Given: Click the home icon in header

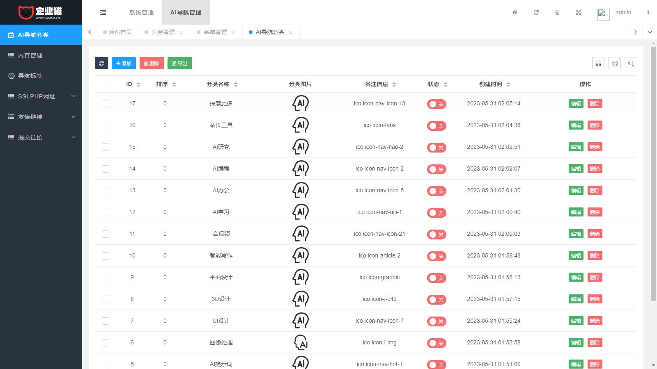Looking at the screenshot, I should point(515,12).
